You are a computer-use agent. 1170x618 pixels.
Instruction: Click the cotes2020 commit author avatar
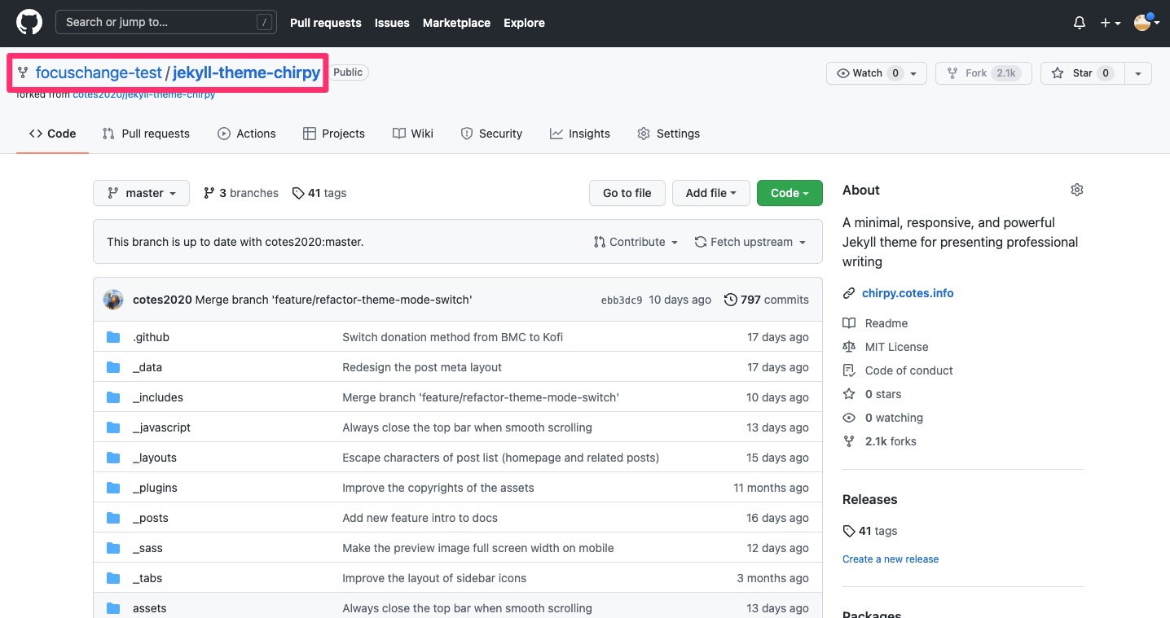point(113,300)
